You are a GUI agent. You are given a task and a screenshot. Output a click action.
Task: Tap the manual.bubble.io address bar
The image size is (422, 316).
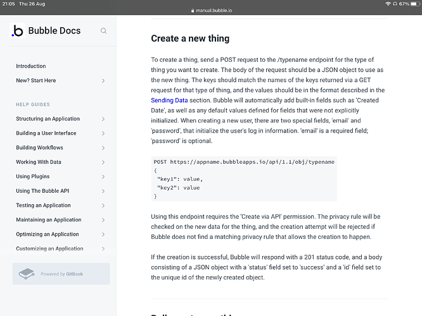212,11
